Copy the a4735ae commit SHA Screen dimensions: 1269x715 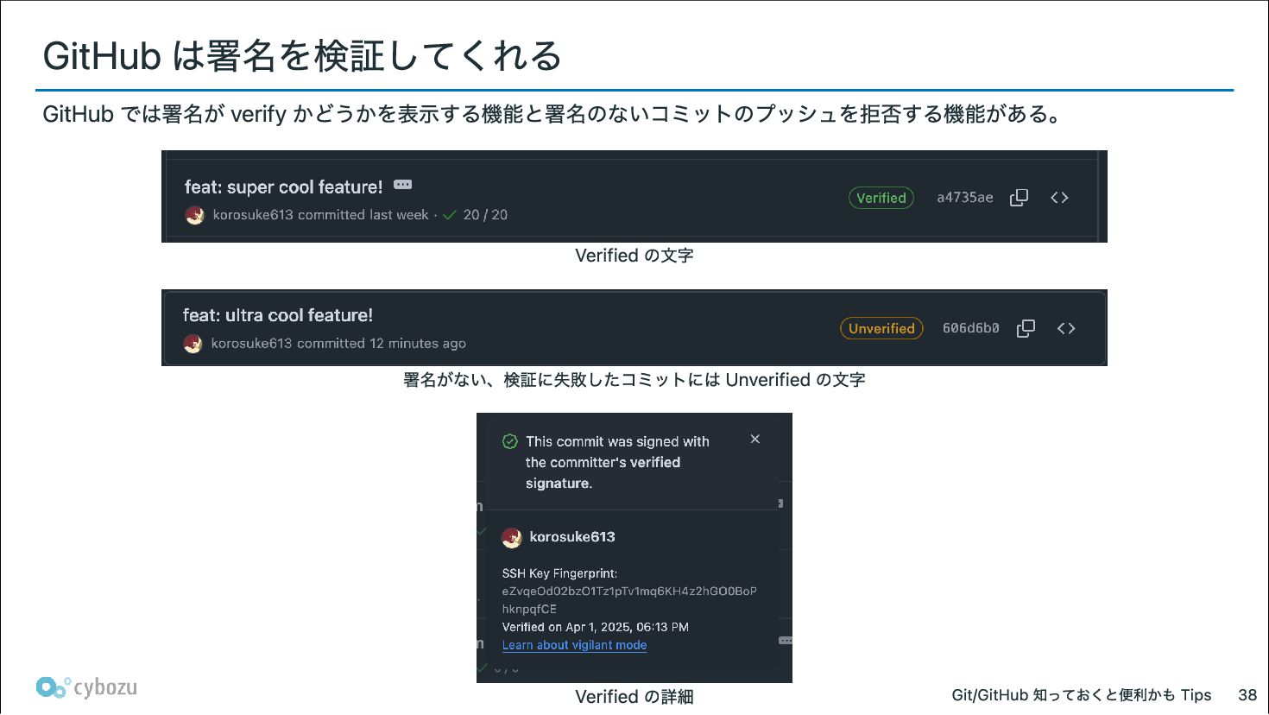coord(1019,198)
